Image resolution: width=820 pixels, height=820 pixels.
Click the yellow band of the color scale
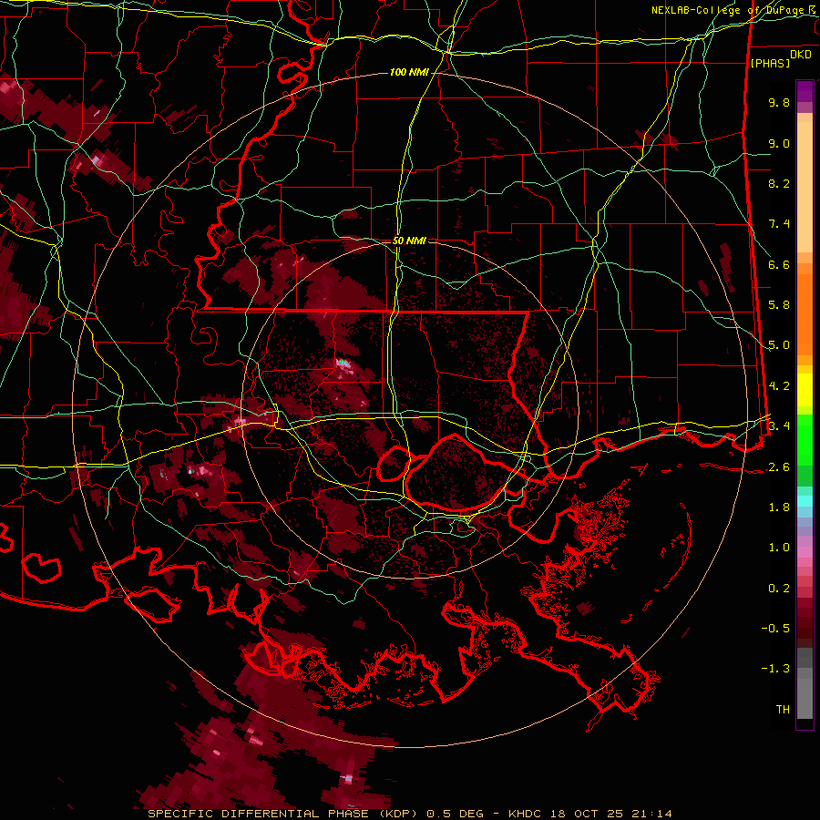click(x=805, y=390)
